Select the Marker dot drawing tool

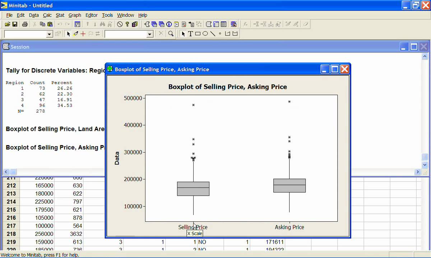(x=220, y=34)
